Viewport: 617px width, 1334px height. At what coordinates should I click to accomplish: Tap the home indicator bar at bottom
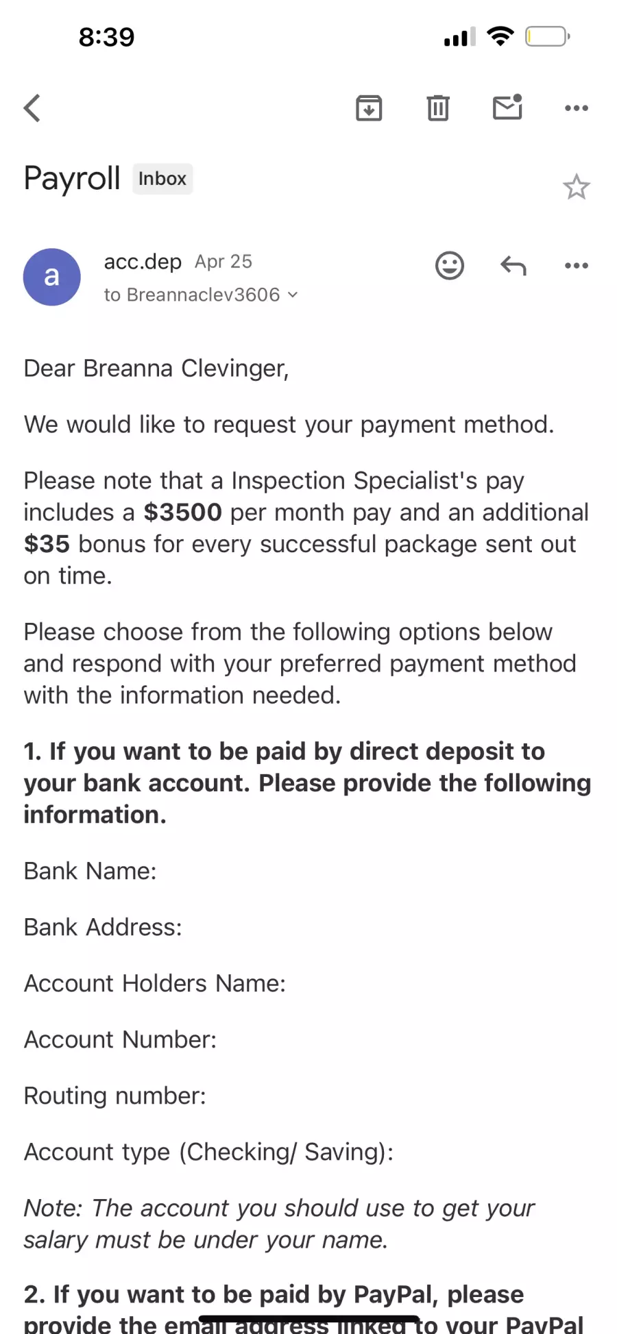click(x=308, y=1318)
